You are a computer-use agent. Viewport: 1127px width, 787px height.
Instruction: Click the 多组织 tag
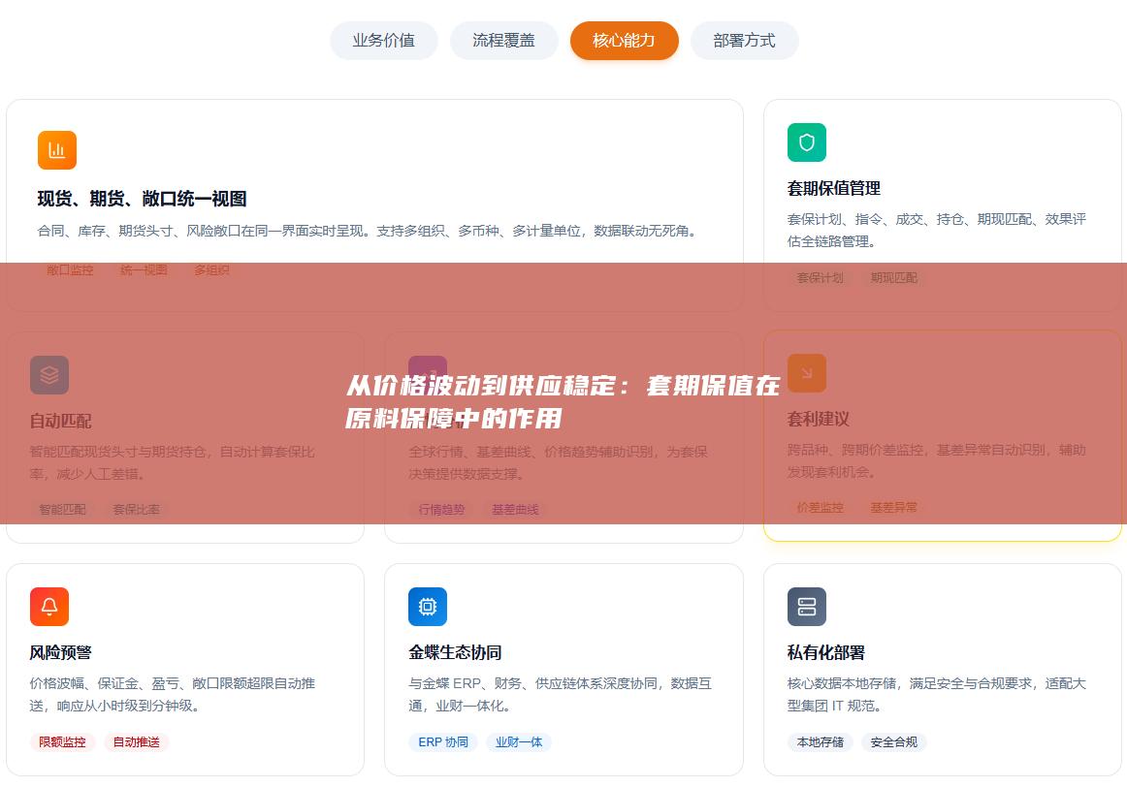click(211, 270)
